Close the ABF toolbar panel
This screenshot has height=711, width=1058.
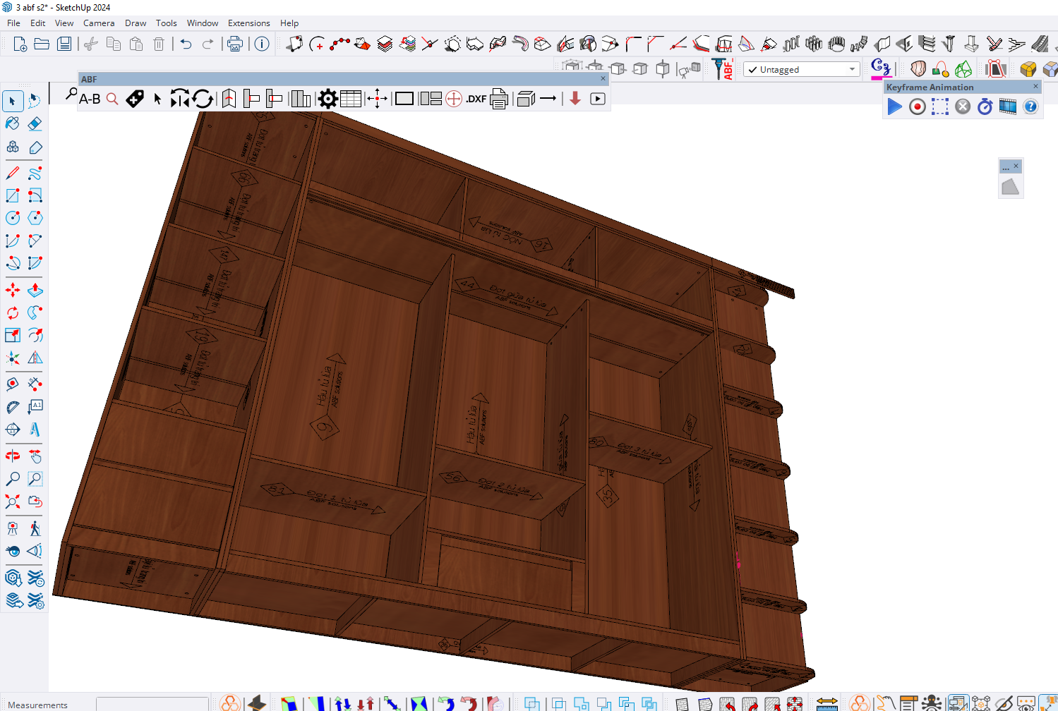[x=603, y=79]
